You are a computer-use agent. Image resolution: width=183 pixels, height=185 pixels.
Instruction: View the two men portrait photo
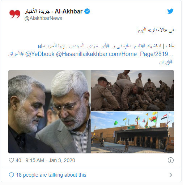pos(50,112)
